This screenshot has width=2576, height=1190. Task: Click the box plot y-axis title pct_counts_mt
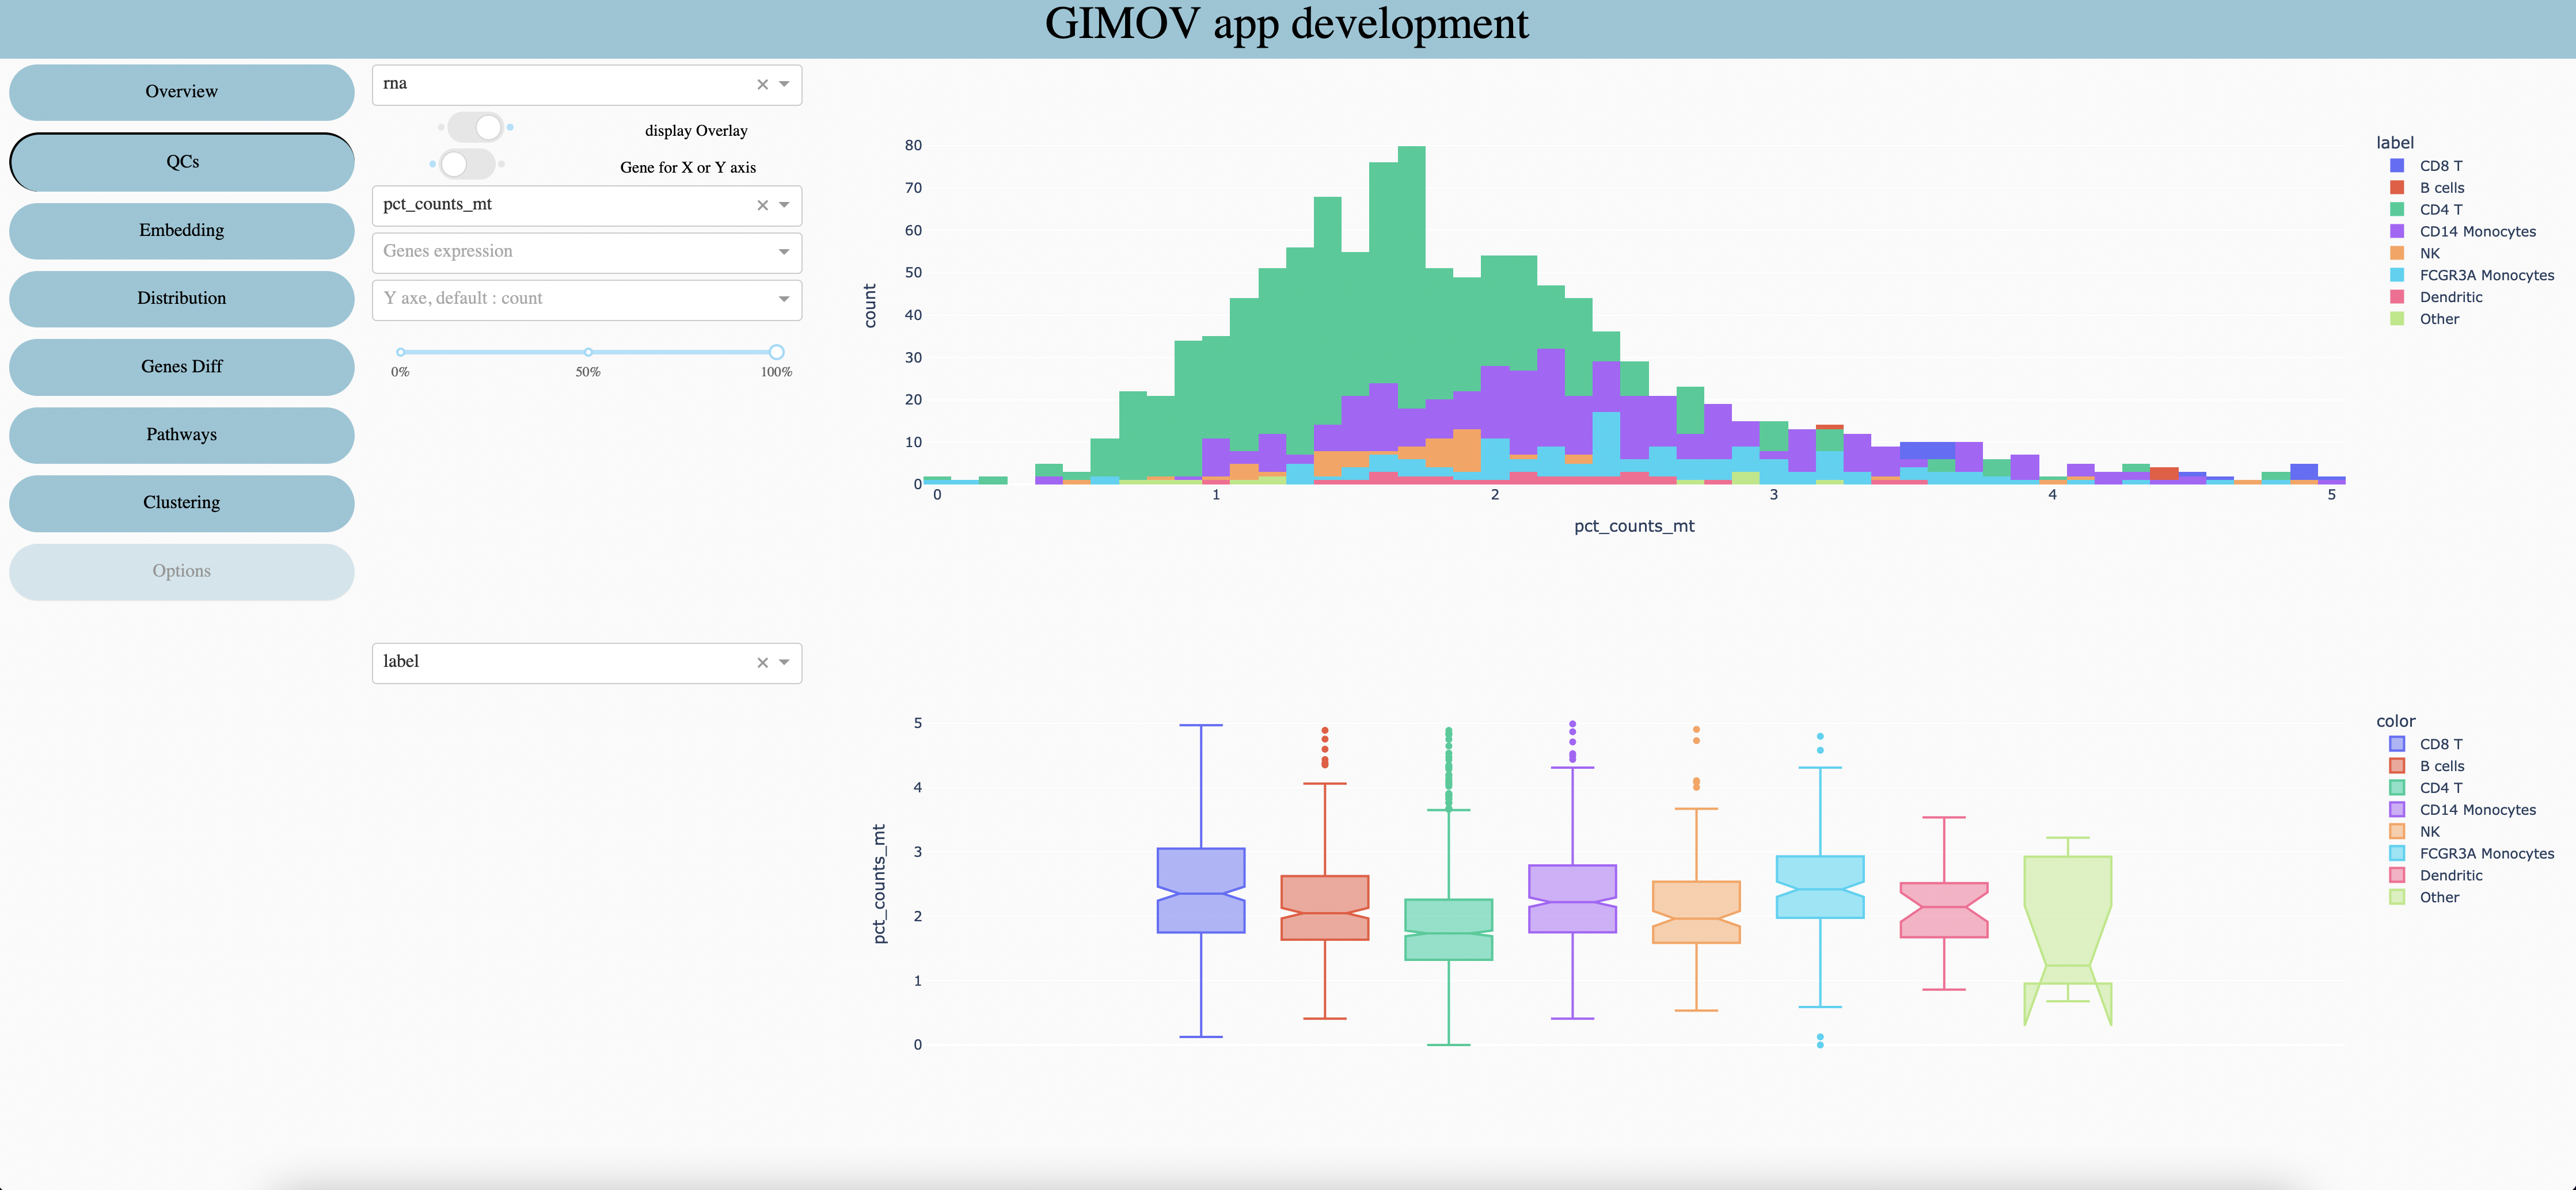point(879,884)
